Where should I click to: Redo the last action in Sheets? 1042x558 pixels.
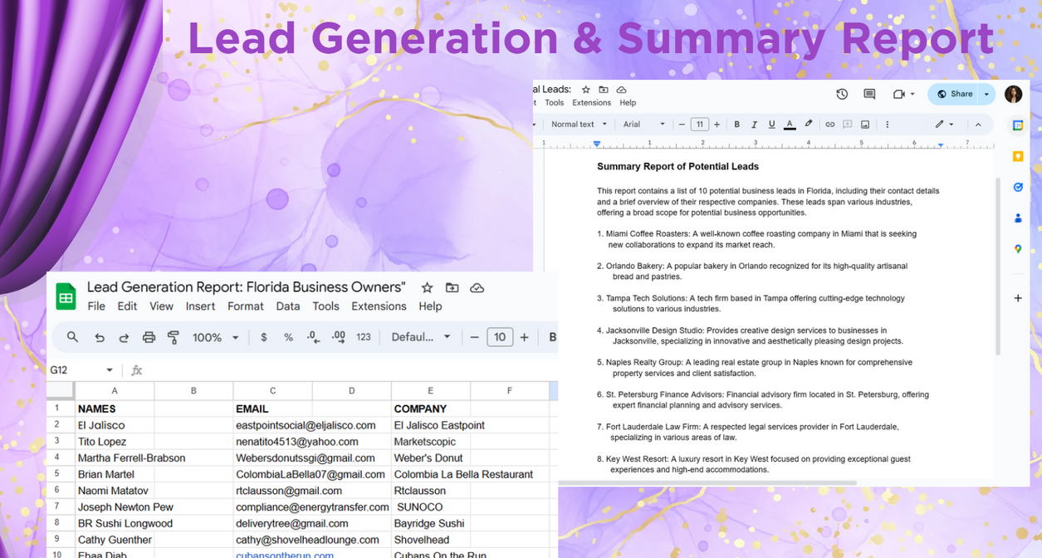124,337
